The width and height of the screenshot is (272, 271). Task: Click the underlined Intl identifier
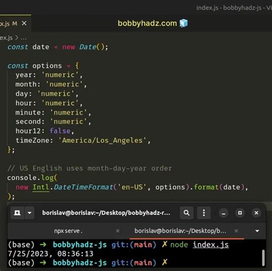click(x=41, y=187)
